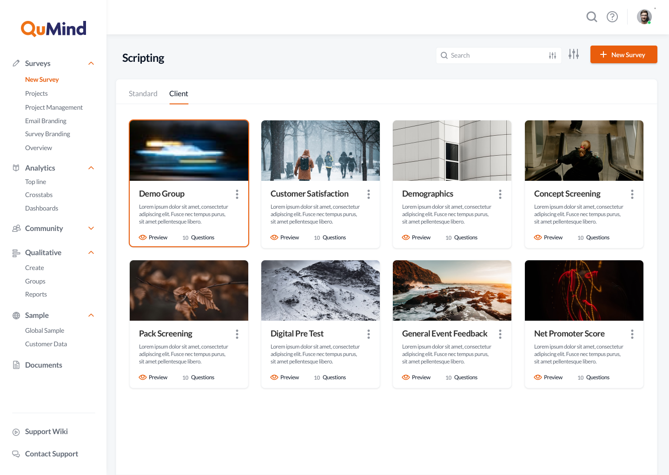Viewport: 669px width, 475px height.
Task: Open Reports under Qualitative
Action: [x=36, y=294]
